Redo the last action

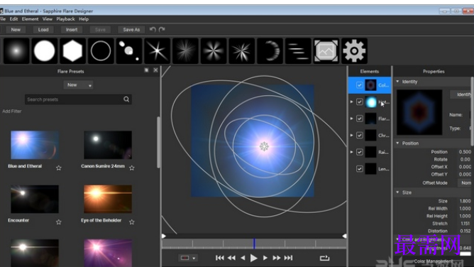[x=162, y=29]
